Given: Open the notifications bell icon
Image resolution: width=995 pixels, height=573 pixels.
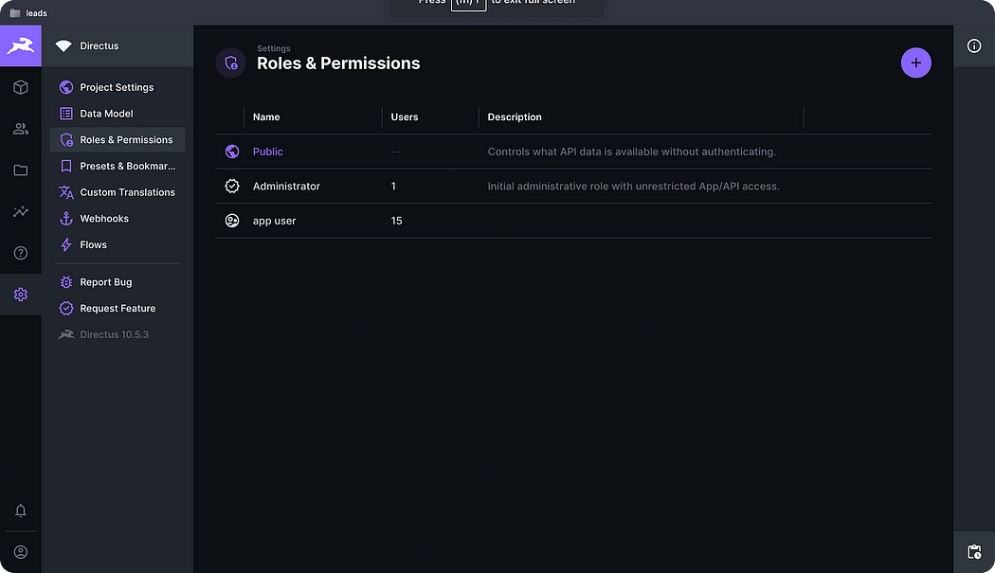Looking at the screenshot, I should (20, 510).
